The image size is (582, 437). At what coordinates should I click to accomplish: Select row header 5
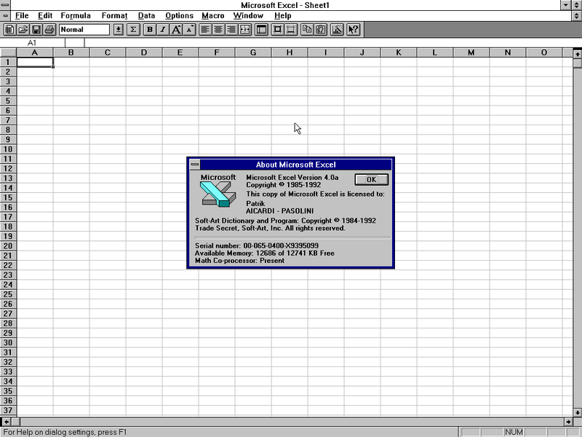(x=8, y=101)
